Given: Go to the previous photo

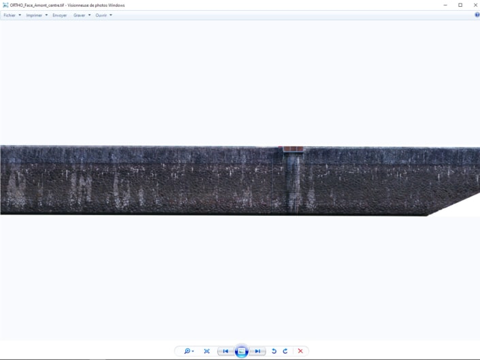Looking at the screenshot, I should (225, 351).
